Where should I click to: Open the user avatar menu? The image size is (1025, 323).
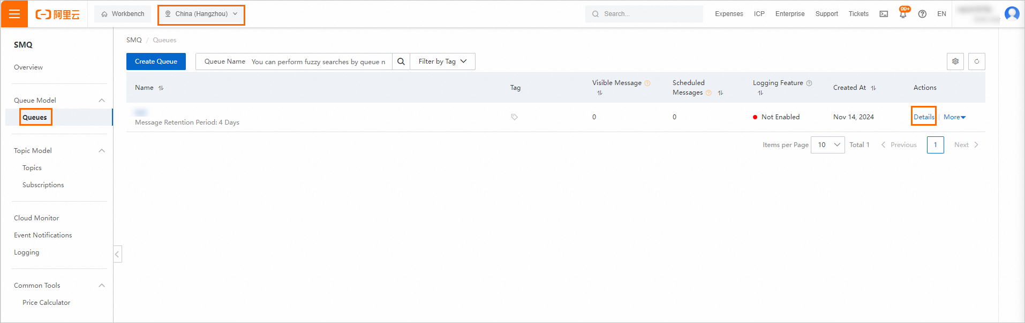1012,13
